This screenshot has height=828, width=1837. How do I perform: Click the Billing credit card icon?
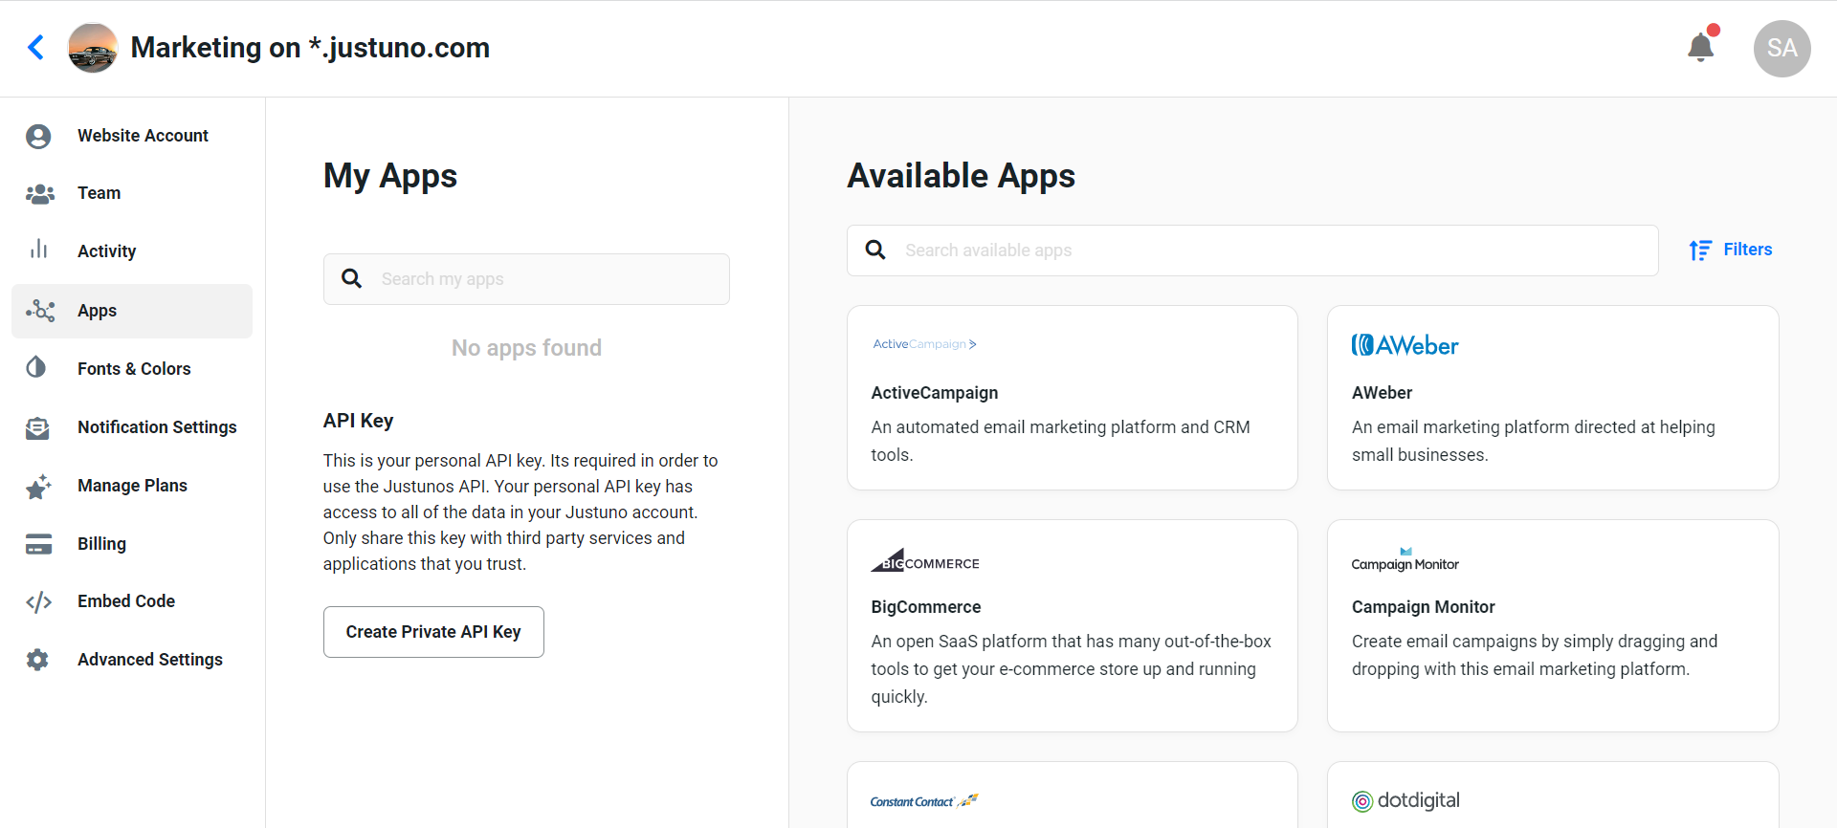[x=38, y=544]
